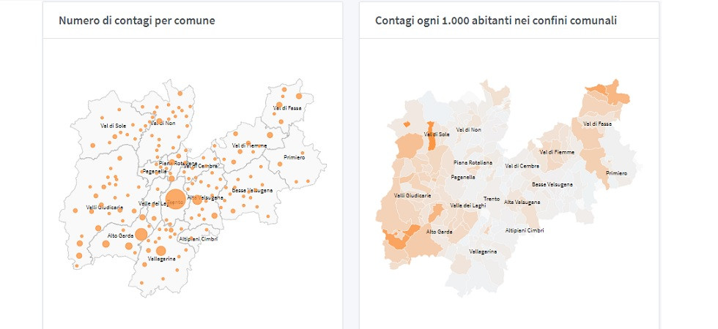
Task: Click the dark orange strip by Val di Sole
Action: click(431, 136)
